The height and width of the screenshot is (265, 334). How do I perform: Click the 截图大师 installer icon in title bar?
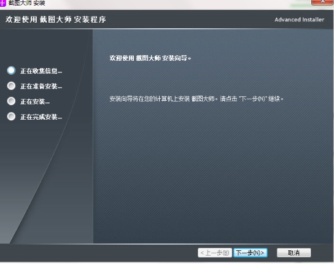tap(2, 3)
